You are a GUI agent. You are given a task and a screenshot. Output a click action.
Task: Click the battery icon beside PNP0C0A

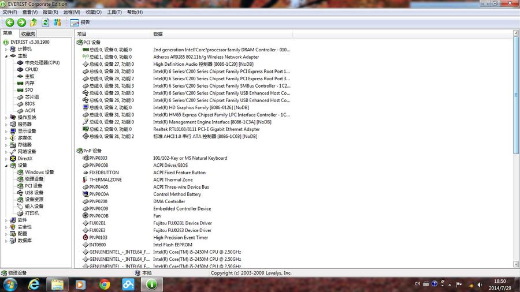(x=86, y=194)
